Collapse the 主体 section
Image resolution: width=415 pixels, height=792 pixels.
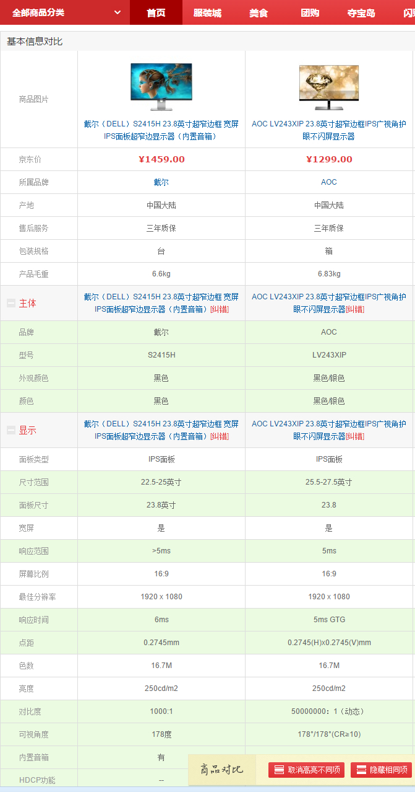(x=11, y=303)
